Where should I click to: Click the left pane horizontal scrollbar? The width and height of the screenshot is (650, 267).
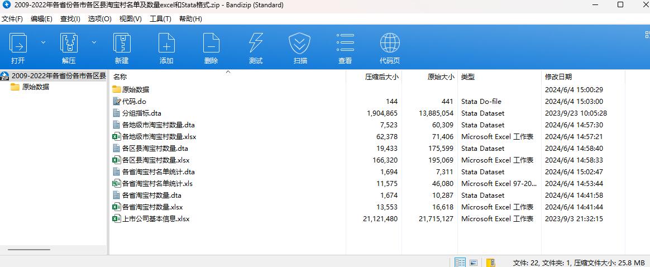pos(29,250)
